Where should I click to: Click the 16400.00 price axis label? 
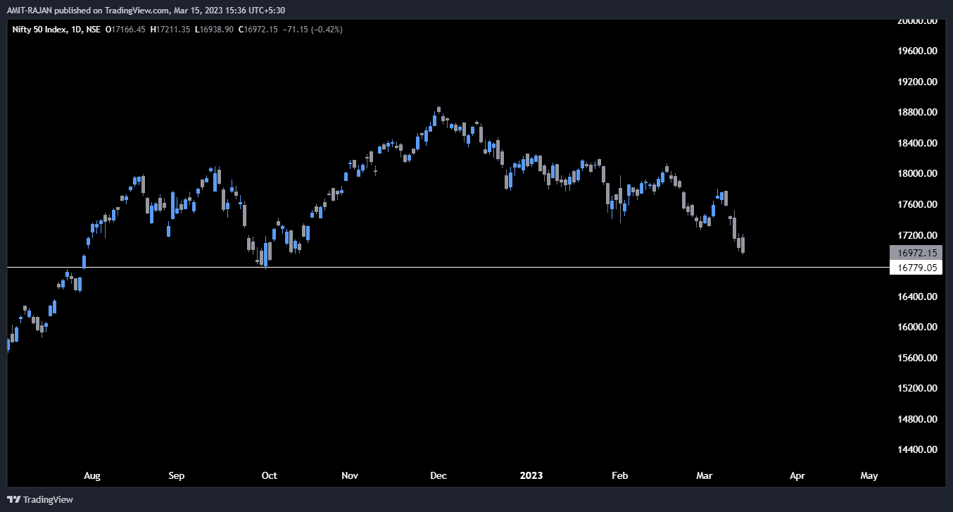point(917,296)
